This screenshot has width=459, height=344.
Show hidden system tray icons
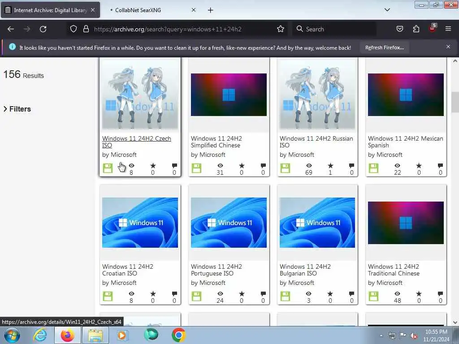(381, 336)
